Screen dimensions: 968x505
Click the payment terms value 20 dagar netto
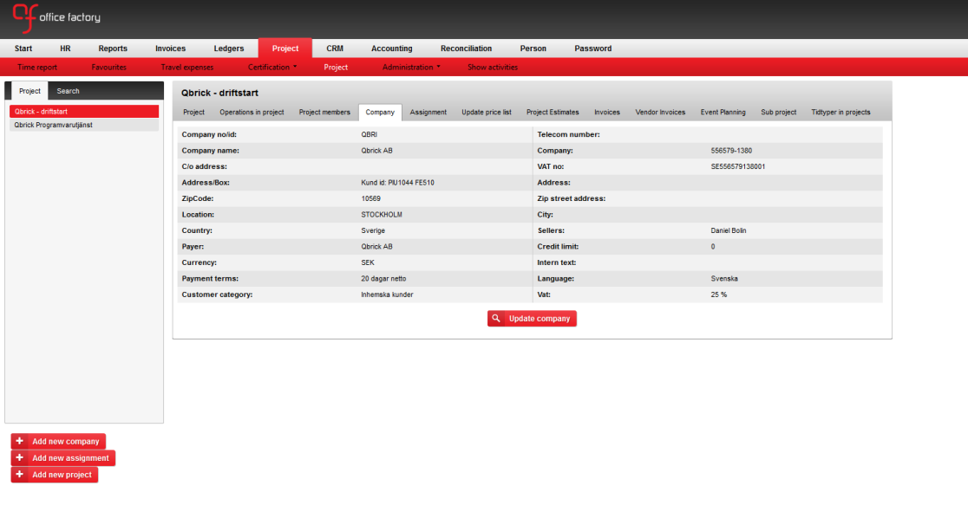[x=384, y=279]
